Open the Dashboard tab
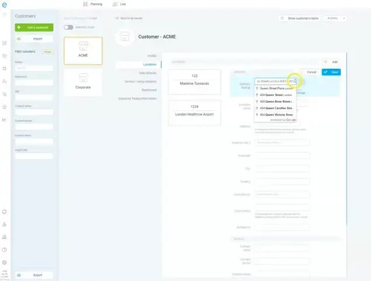 pyautogui.click(x=149, y=90)
